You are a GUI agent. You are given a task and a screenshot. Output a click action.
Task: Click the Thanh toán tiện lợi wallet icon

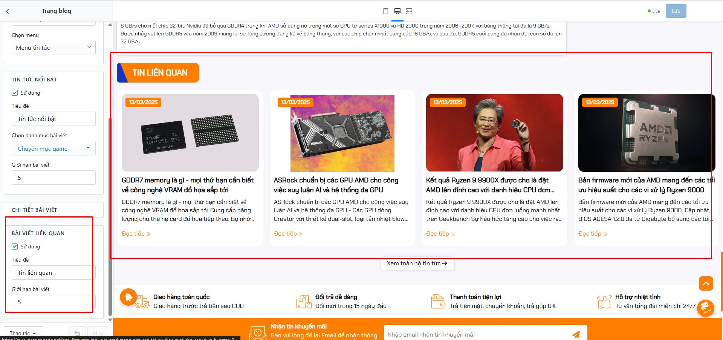438,301
